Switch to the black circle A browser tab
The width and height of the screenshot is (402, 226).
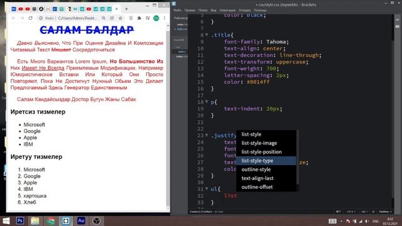tap(41, 9)
